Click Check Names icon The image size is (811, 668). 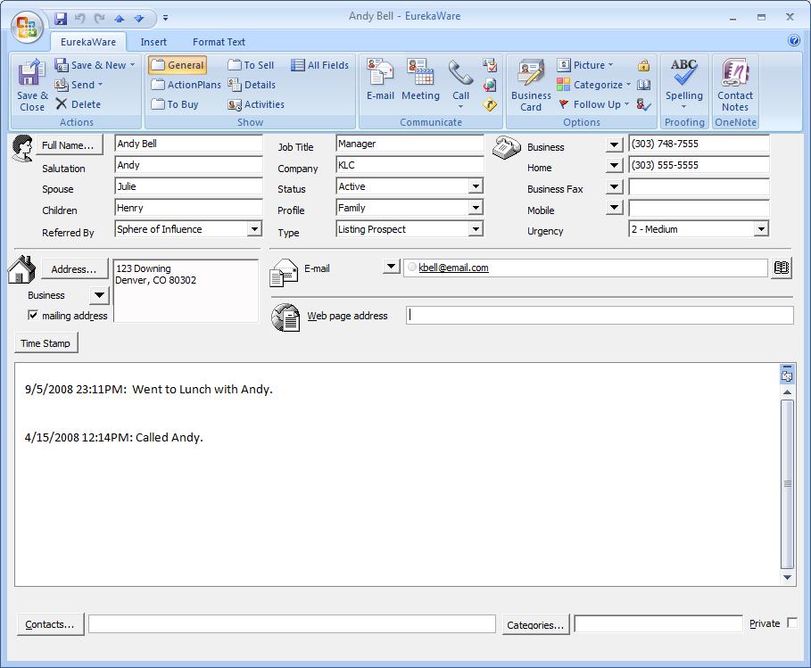point(643,104)
